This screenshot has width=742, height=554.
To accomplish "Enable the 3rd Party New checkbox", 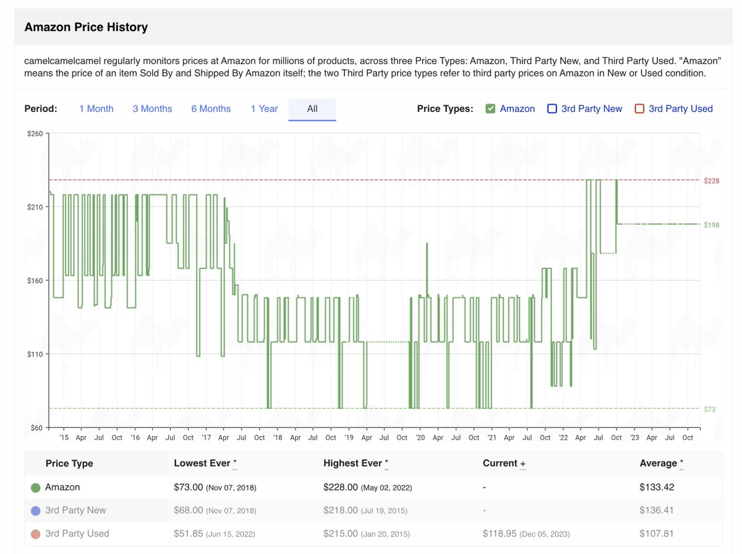I will click(x=552, y=109).
